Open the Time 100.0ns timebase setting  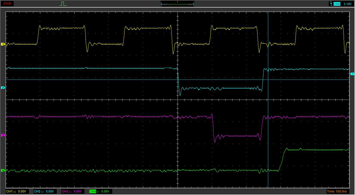(x=337, y=191)
